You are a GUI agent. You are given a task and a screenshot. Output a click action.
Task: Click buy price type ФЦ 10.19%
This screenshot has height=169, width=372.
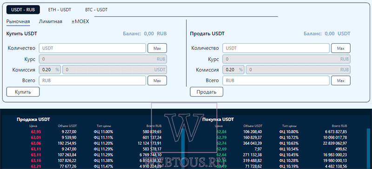tap(289, 166)
